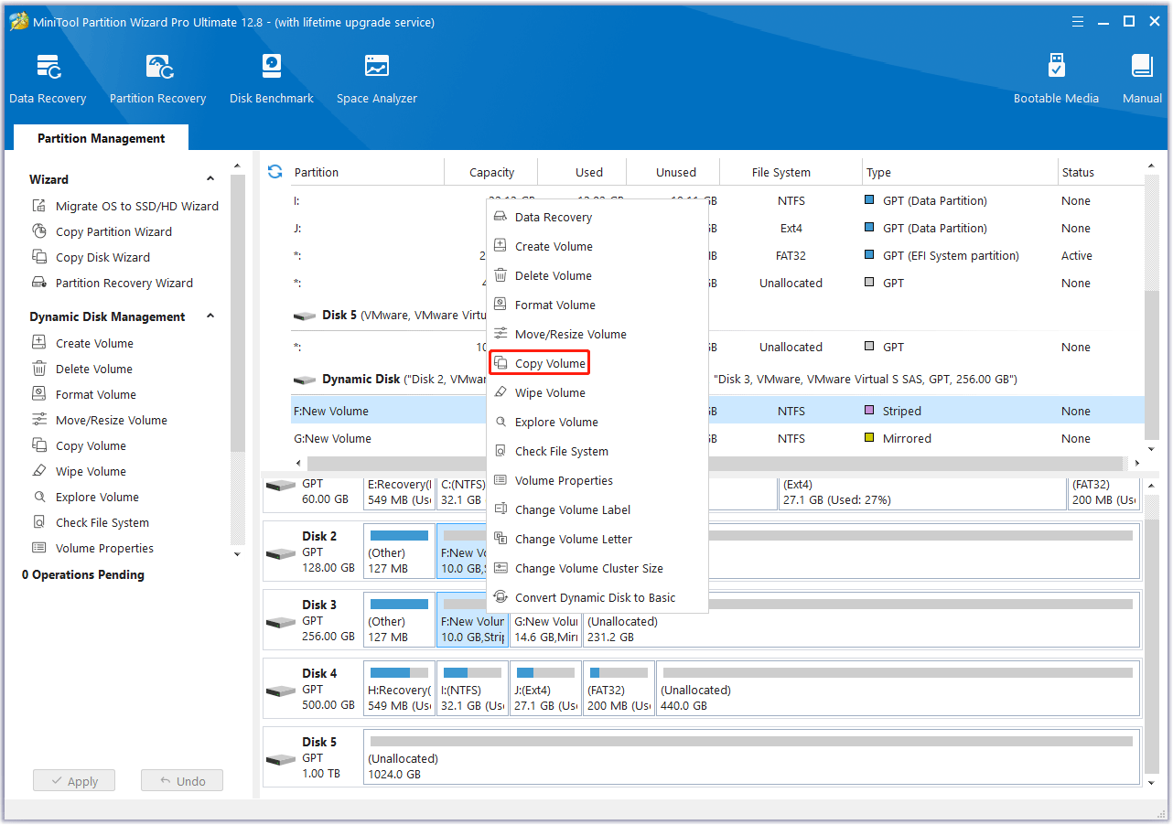Choose Move/Resize Volume in the left sidebar

pyautogui.click(x=99, y=420)
